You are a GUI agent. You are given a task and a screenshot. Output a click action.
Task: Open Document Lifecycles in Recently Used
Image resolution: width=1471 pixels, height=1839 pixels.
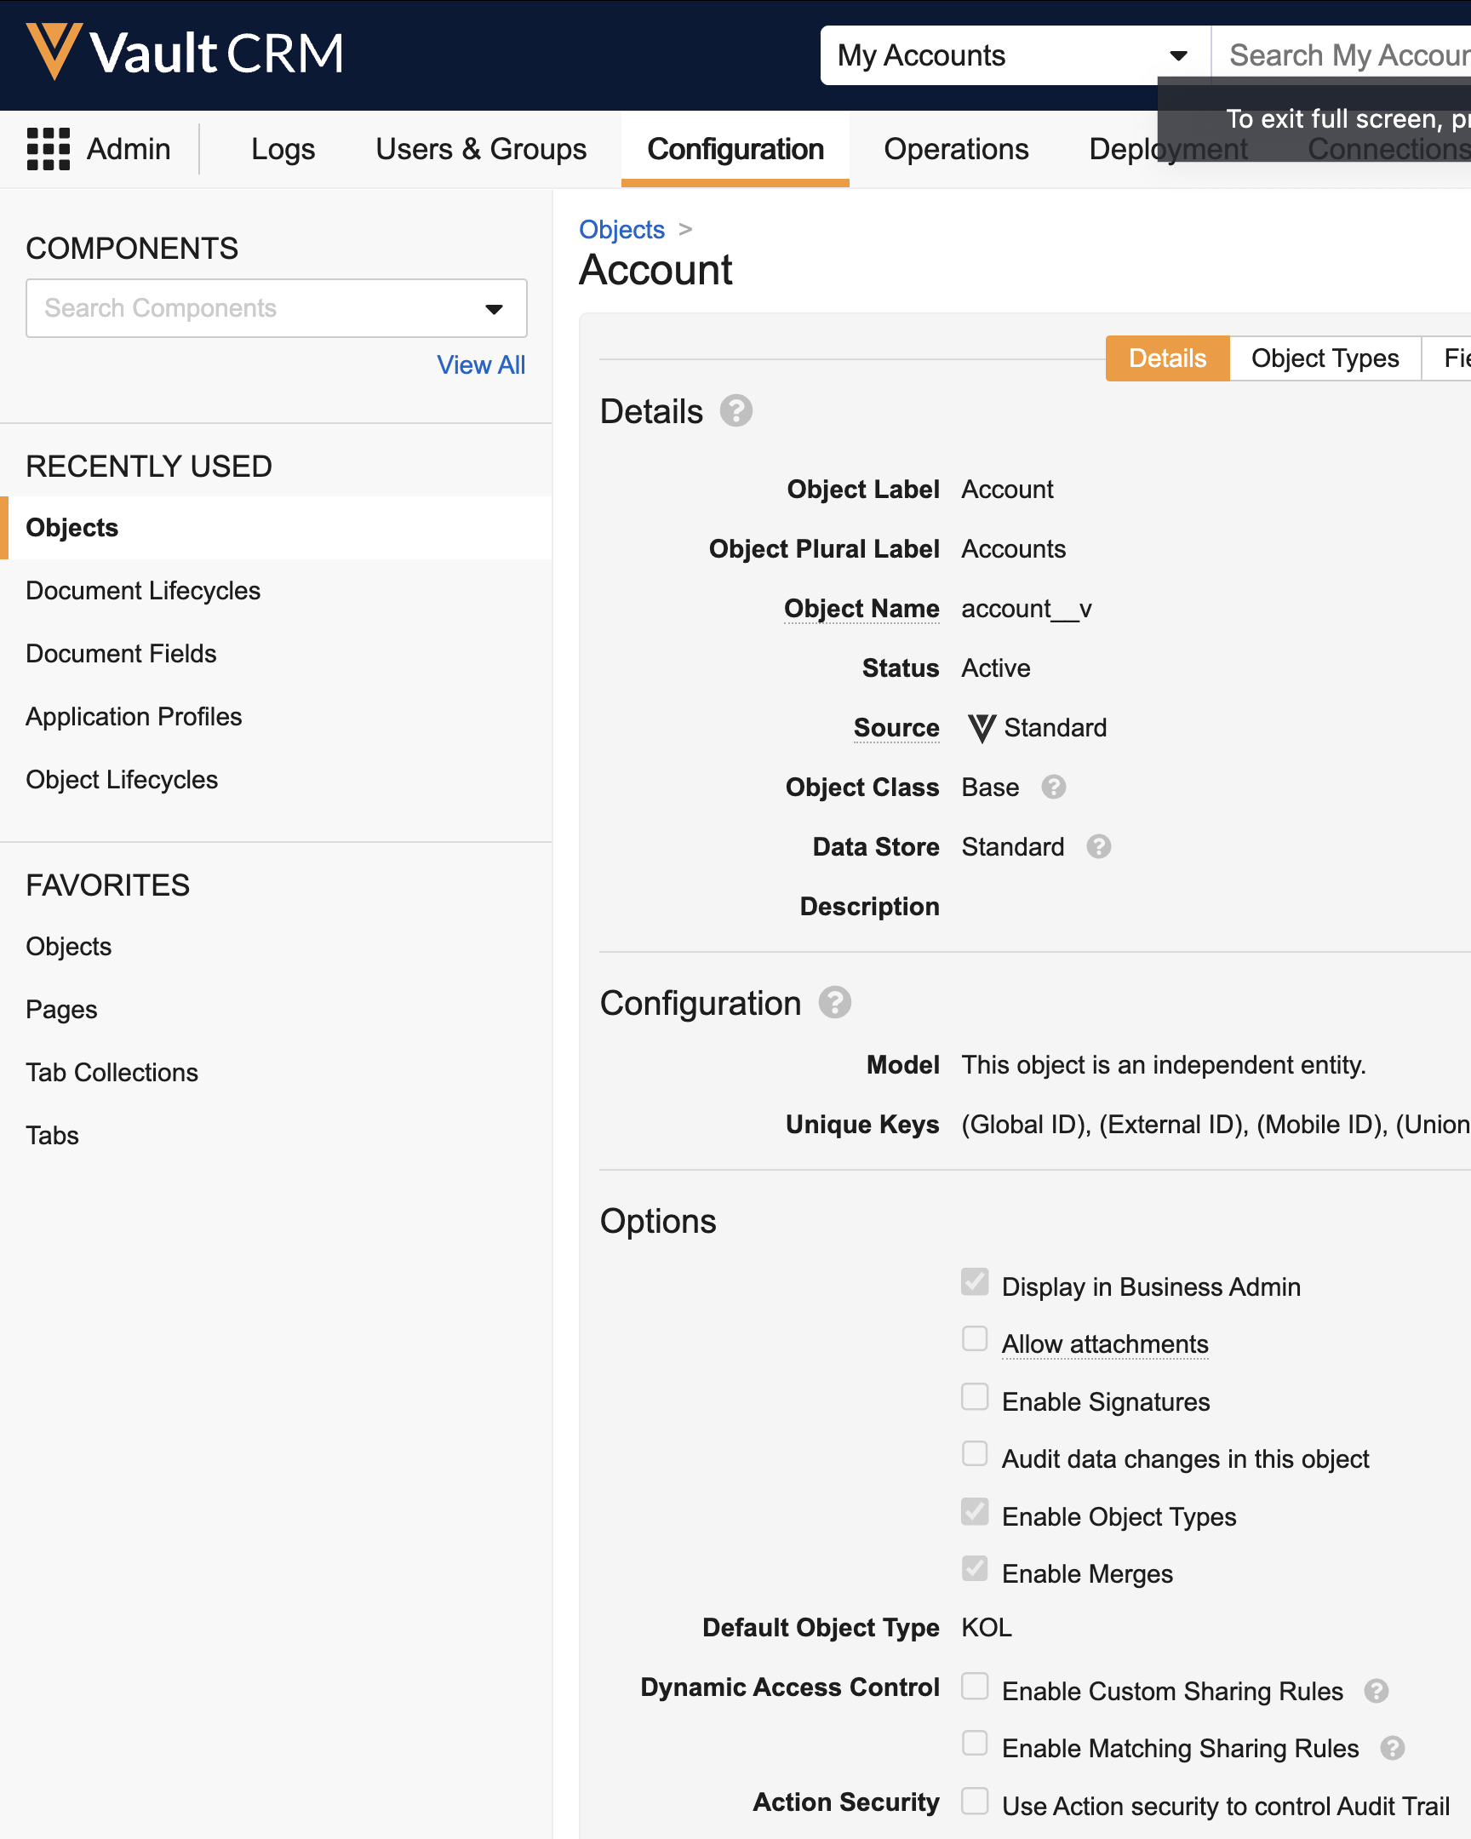click(x=143, y=590)
